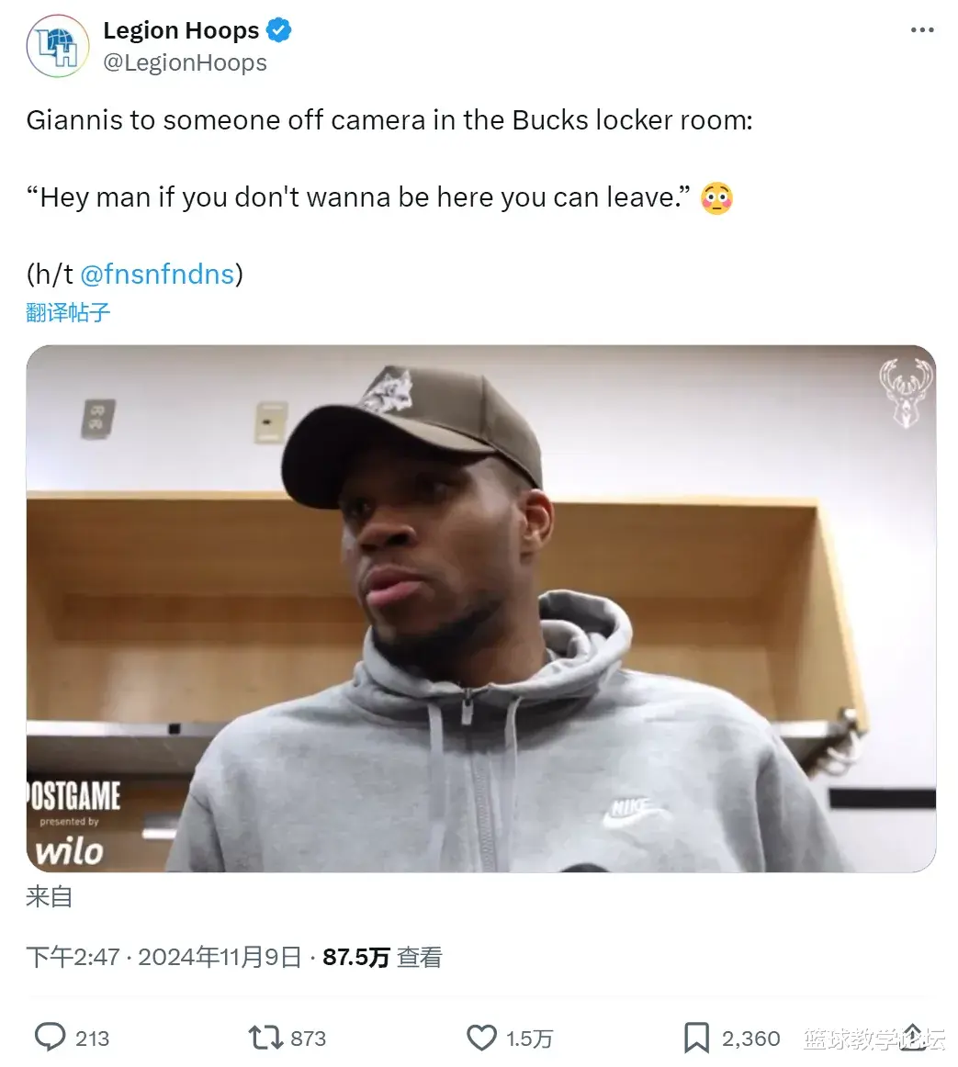Click the 翻译帖子 translate post link

[x=68, y=312]
